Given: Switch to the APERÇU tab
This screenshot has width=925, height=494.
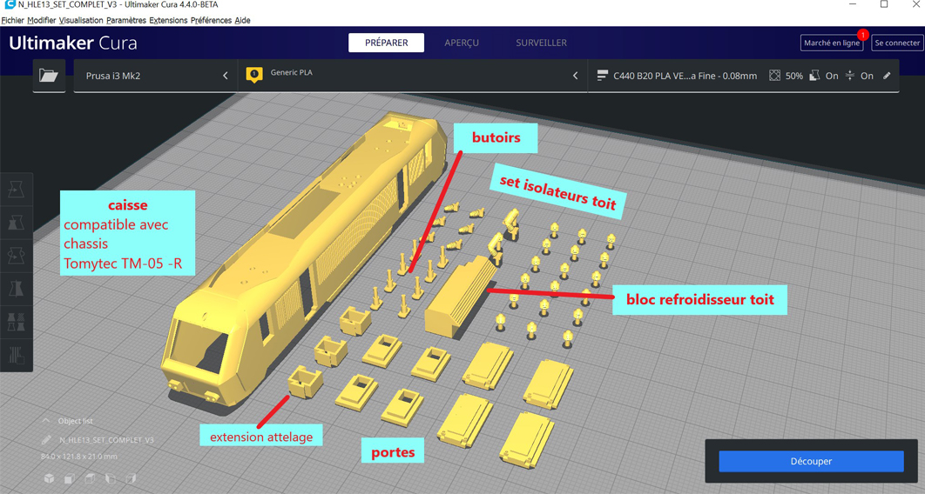Looking at the screenshot, I should point(462,43).
